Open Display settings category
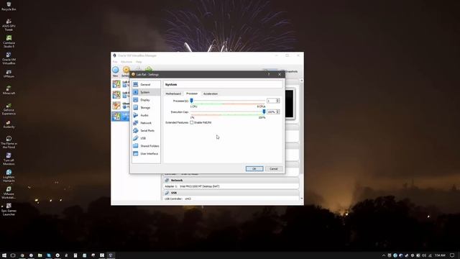 [x=146, y=100]
